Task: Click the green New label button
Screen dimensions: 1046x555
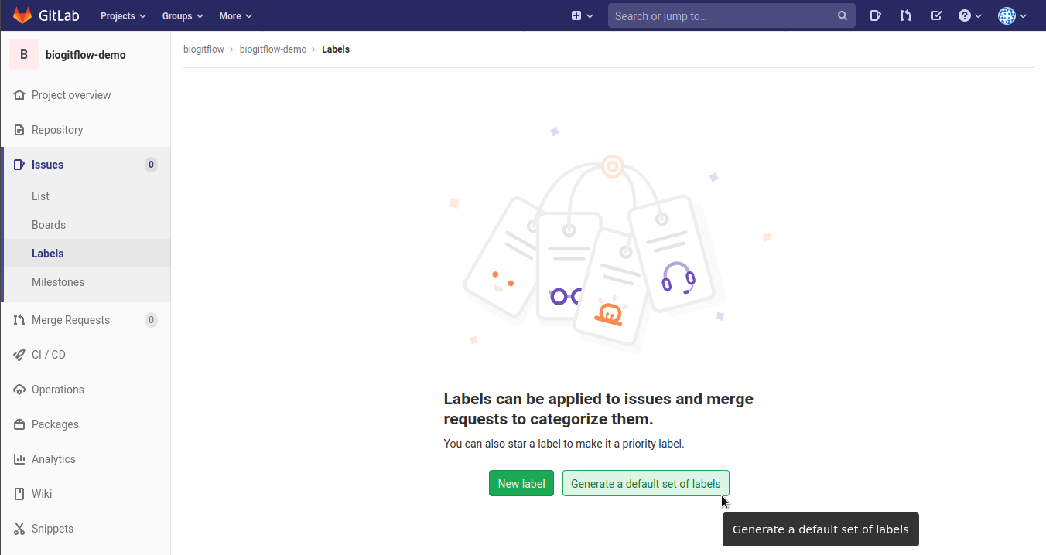Action: (x=521, y=483)
